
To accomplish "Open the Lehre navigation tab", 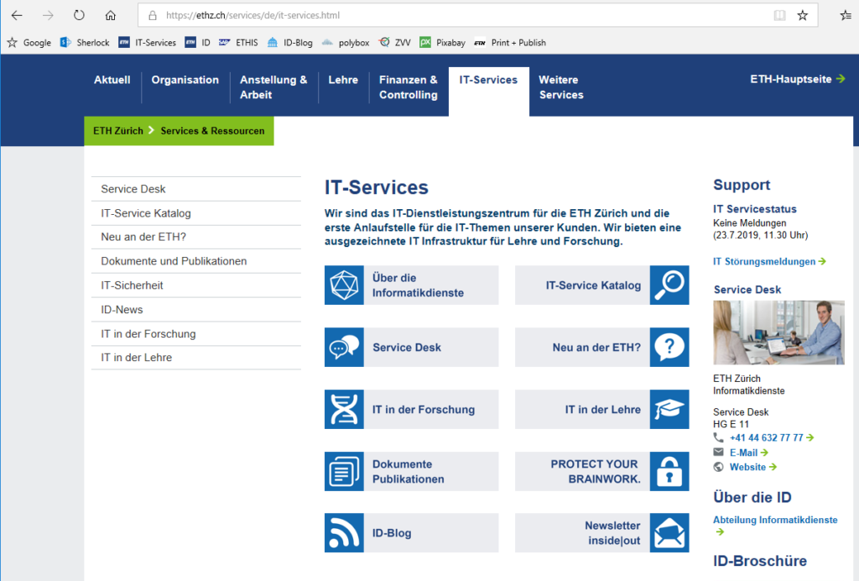I will (343, 80).
